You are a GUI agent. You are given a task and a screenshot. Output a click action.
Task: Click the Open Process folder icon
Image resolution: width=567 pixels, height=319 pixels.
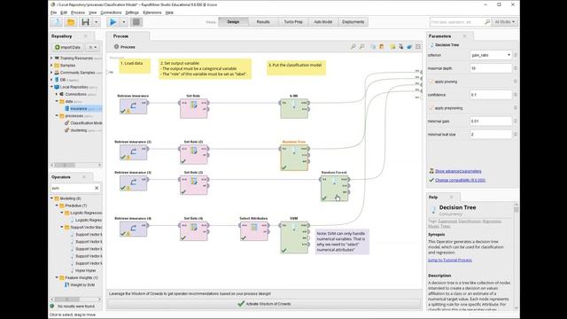pos(71,22)
